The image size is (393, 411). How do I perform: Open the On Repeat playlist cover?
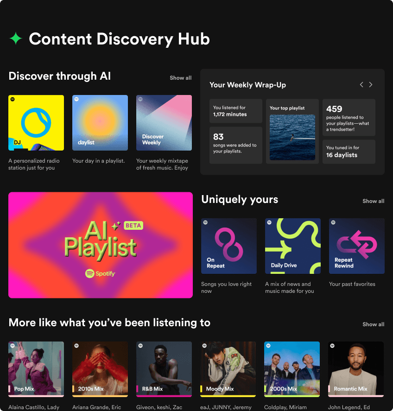point(229,246)
